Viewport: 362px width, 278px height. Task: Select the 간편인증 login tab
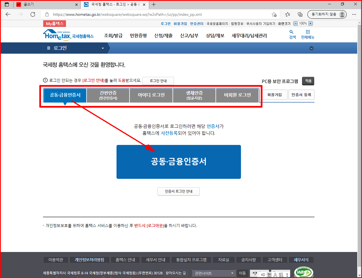pos(108,95)
